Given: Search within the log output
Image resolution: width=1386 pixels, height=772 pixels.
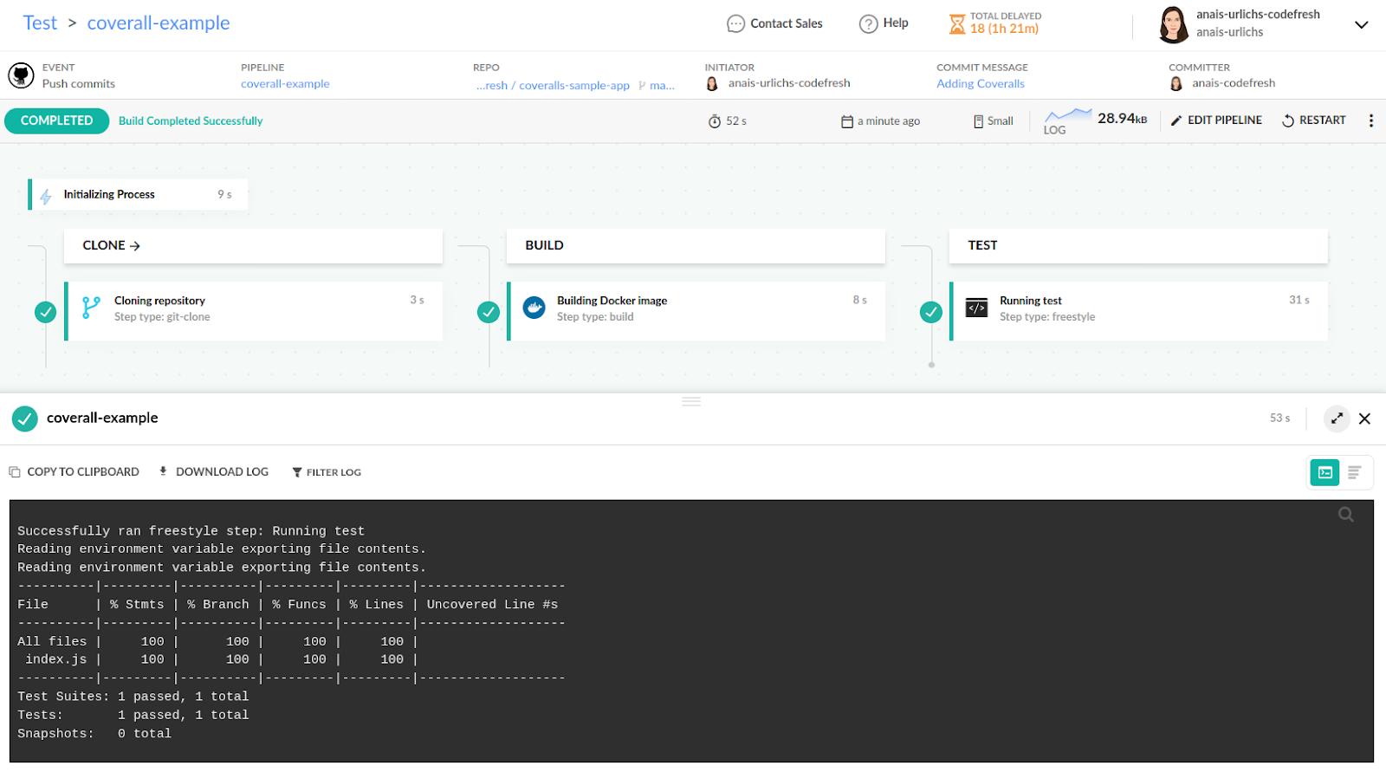Looking at the screenshot, I should tap(1345, 515).
